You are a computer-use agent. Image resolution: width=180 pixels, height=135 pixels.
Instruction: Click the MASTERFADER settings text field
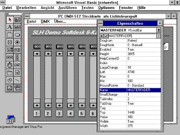point(132,36)
